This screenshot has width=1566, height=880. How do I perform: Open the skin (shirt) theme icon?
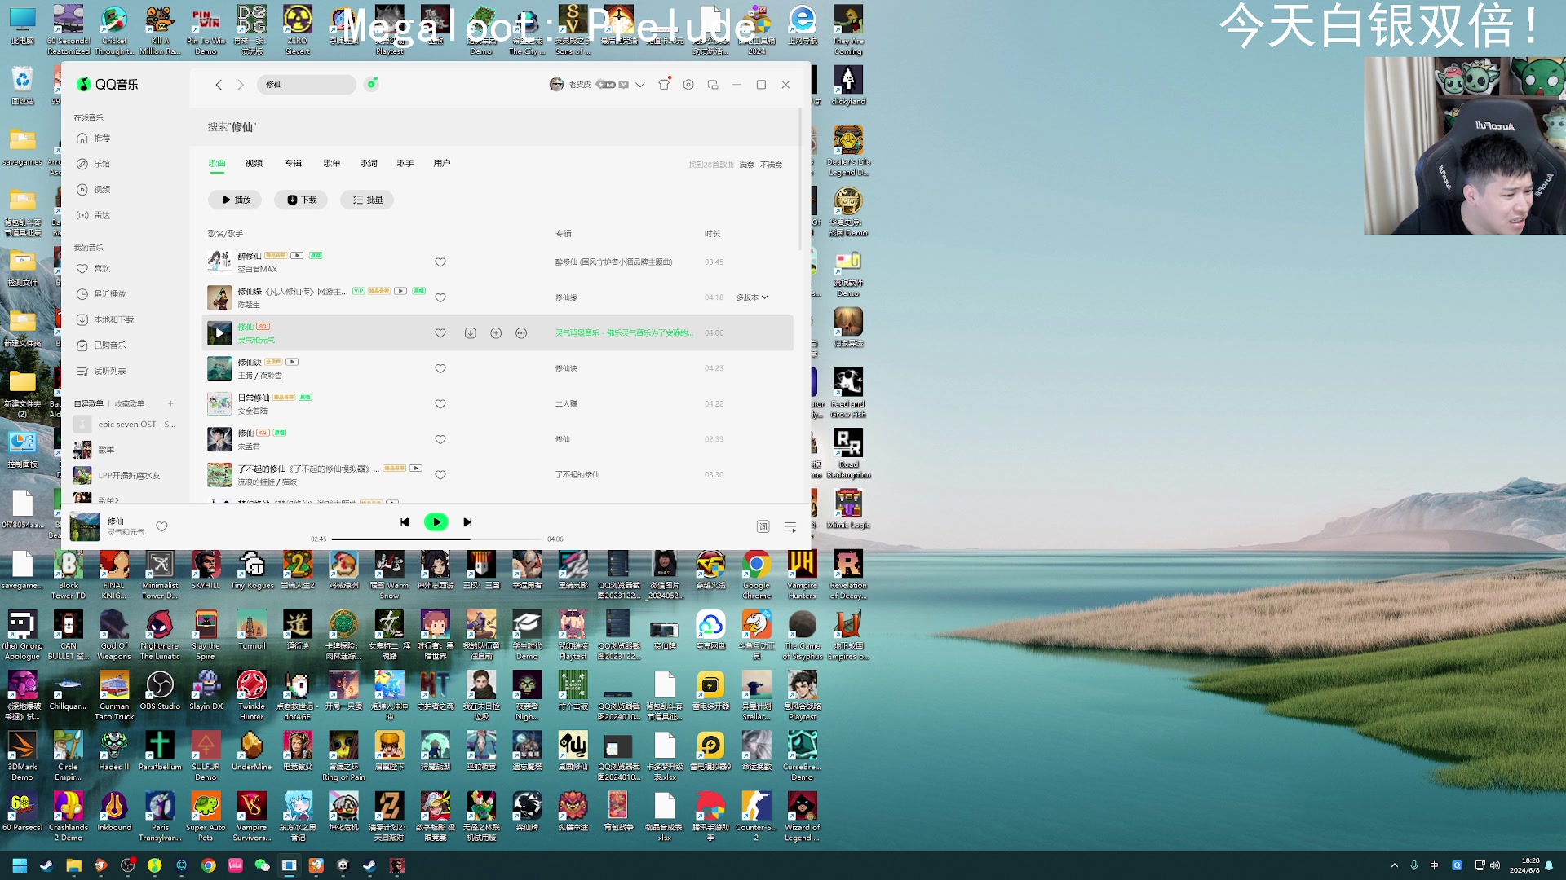tap(664, 84)
